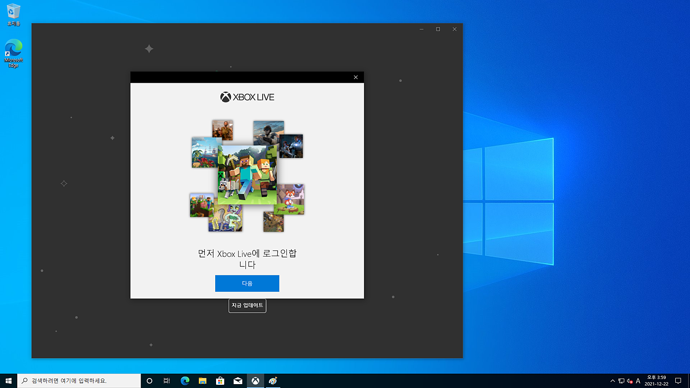
Task: Open the taskbar clock and date
Action: coord(656,381)
